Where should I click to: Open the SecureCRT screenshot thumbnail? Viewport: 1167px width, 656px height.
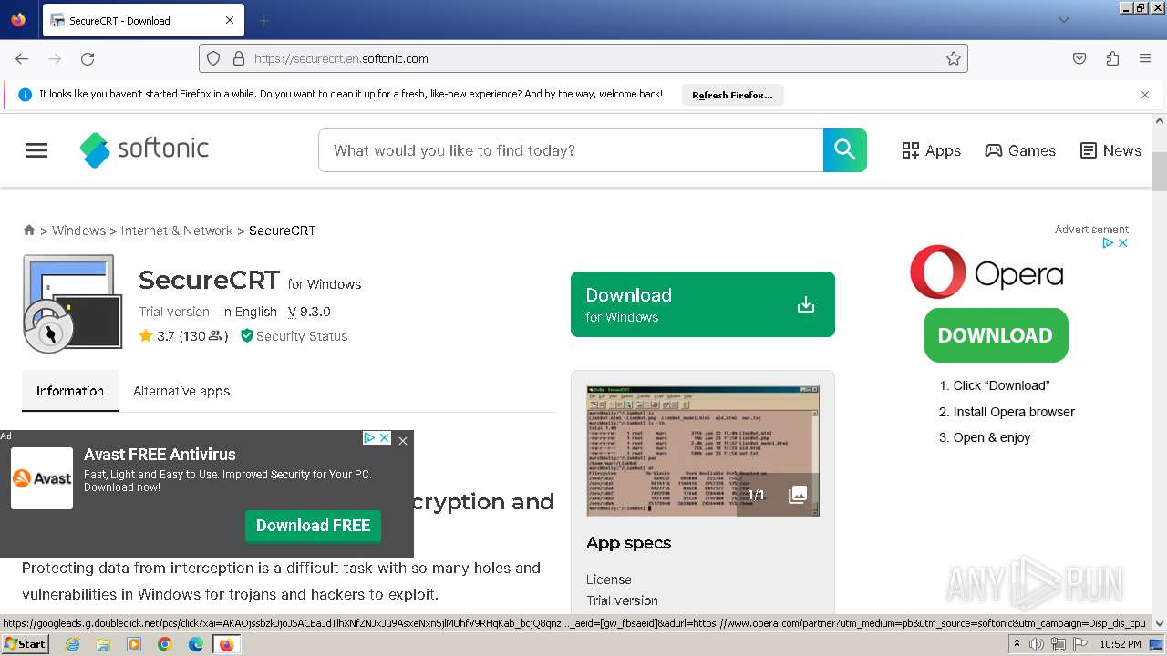703,451
